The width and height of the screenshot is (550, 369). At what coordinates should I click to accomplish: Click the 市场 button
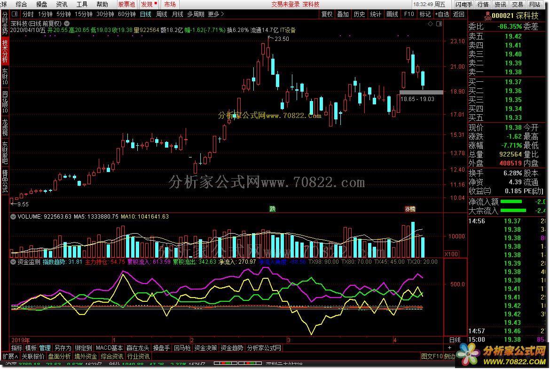click(170, 4)
